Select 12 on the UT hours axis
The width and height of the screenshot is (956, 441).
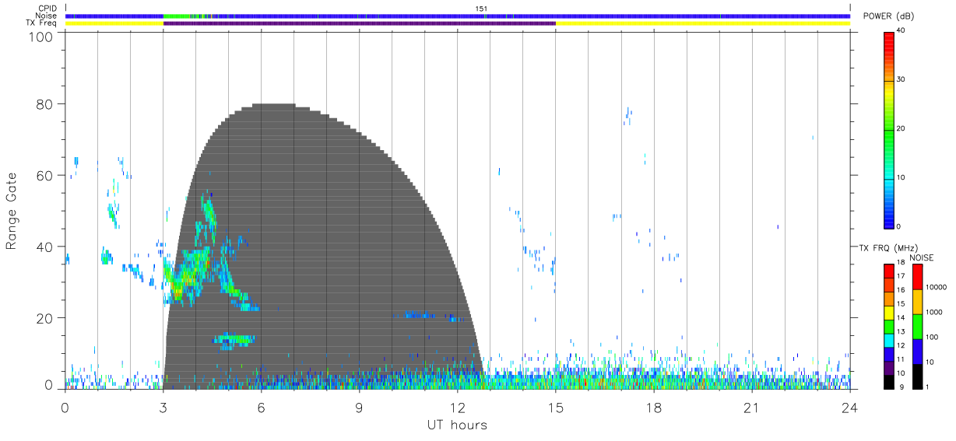(x=457, y=408)
